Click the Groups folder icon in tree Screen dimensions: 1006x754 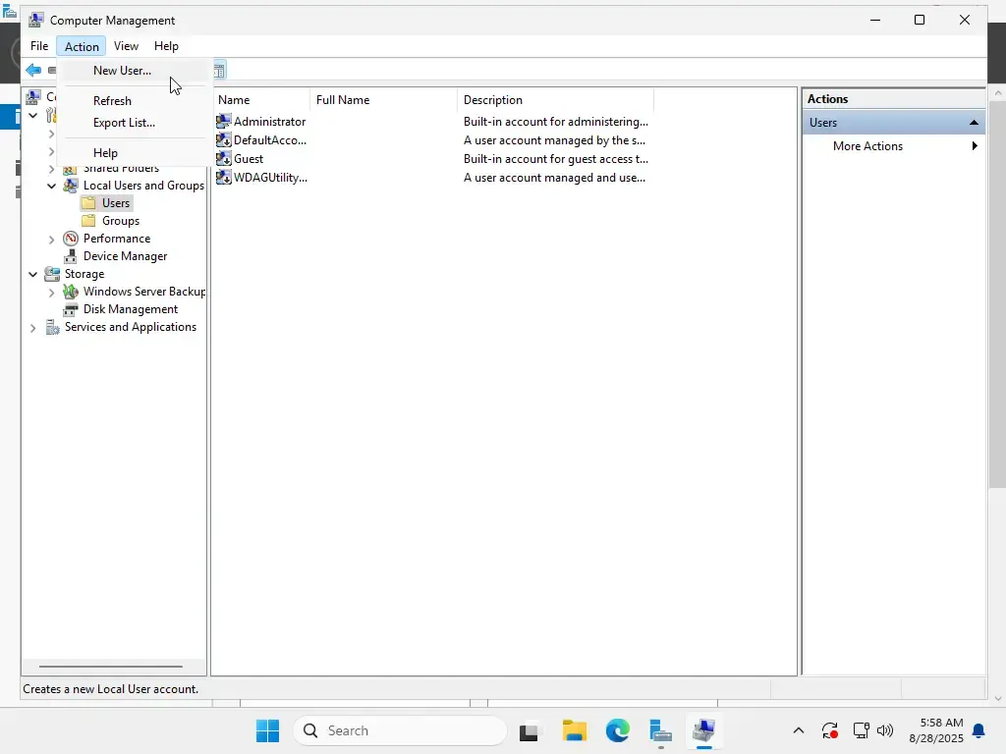point(88,221)
